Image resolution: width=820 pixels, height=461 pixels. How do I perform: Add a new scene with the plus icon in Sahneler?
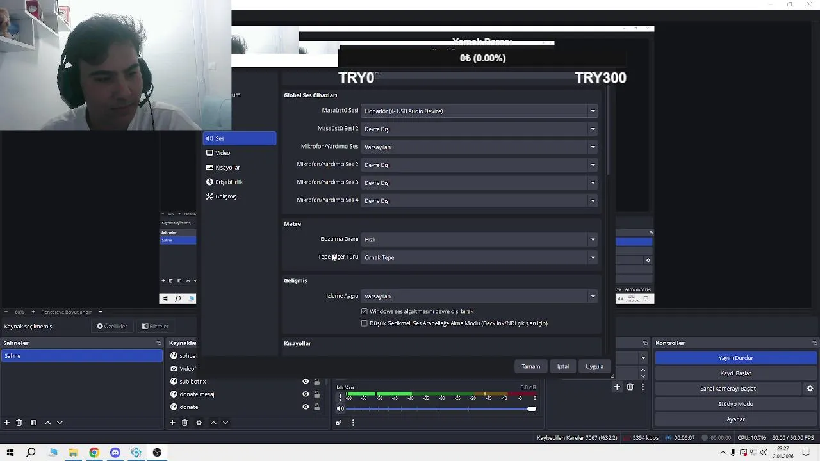[x=6, y=423]
